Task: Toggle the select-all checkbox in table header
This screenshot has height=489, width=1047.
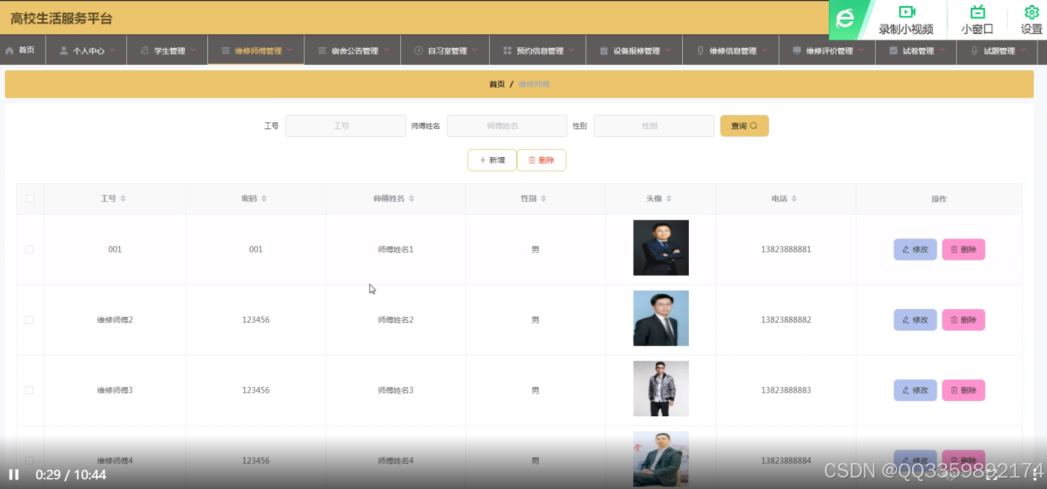Action: click(x=30, y=199)
